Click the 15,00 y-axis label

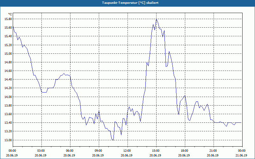[x=9, y=53]
